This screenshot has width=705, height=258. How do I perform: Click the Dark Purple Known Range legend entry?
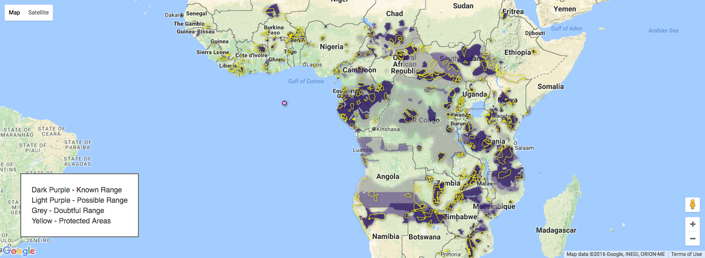(77, 190)
